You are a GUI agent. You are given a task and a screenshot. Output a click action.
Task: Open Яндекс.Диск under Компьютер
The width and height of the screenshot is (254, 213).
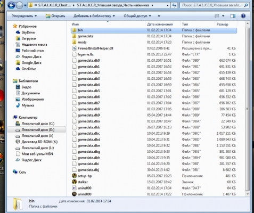tap(28, 160)
